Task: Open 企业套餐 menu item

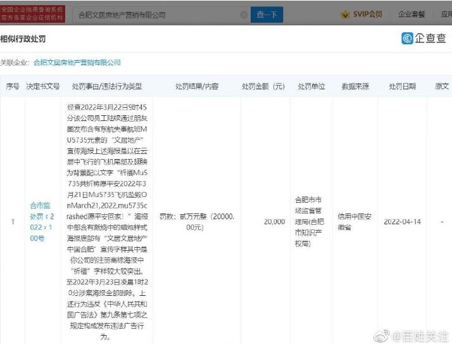Action: 411,14
